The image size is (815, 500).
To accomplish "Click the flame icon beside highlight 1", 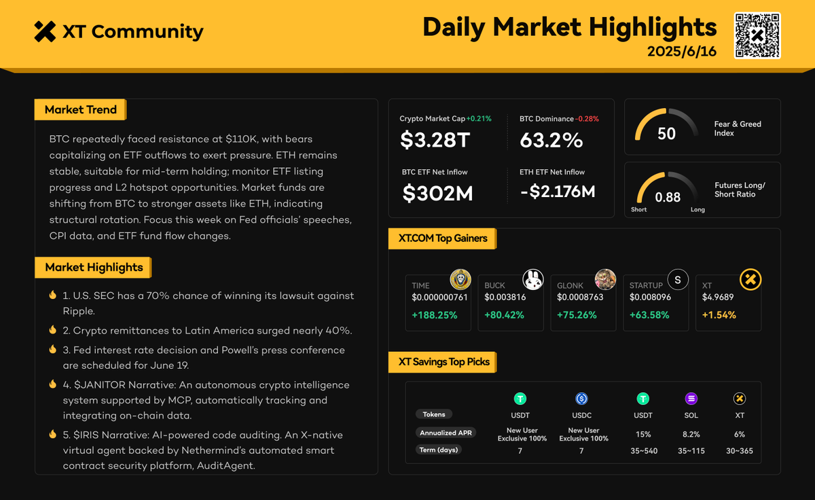I will [52, 296].
